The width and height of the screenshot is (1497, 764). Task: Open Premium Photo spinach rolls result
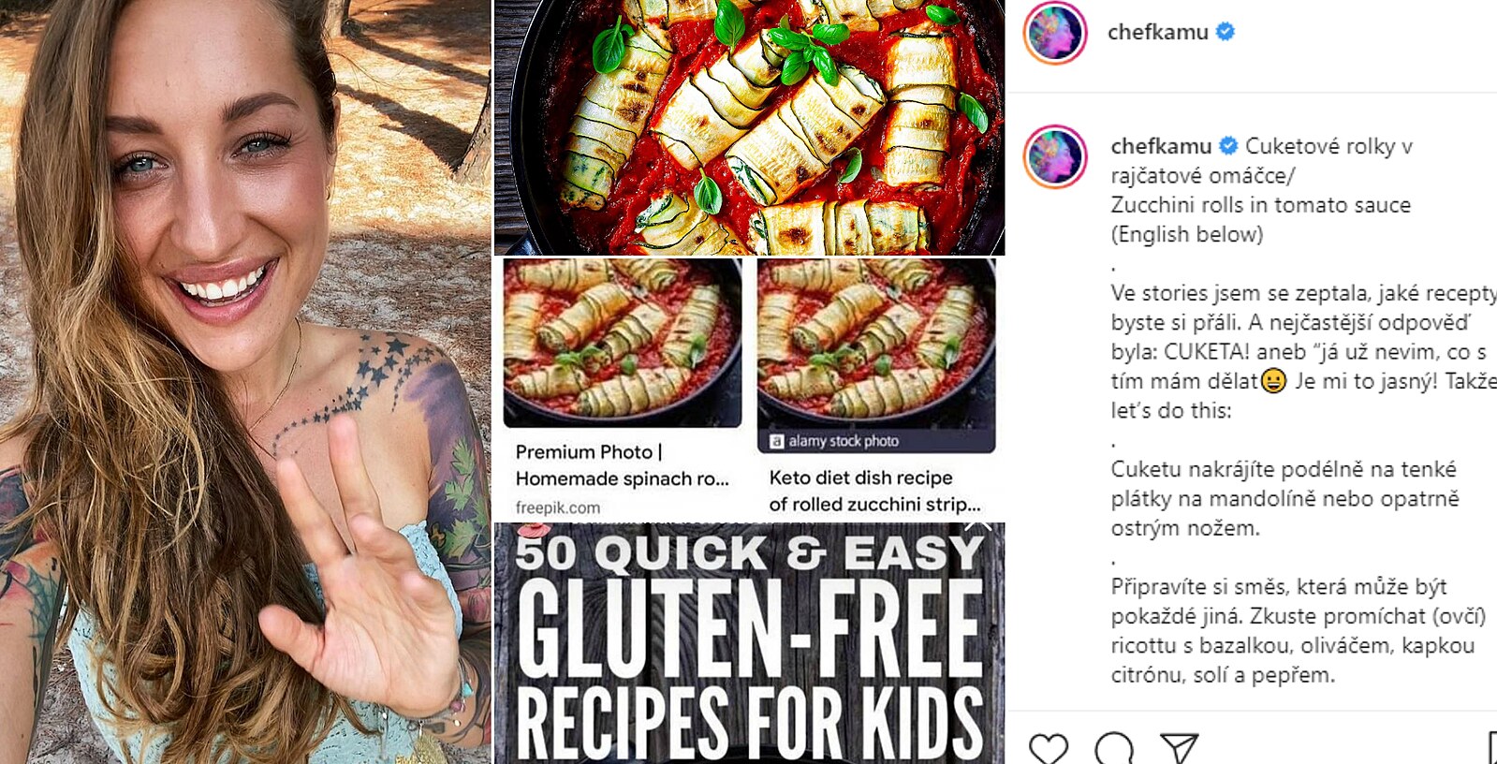click(622, 465)
